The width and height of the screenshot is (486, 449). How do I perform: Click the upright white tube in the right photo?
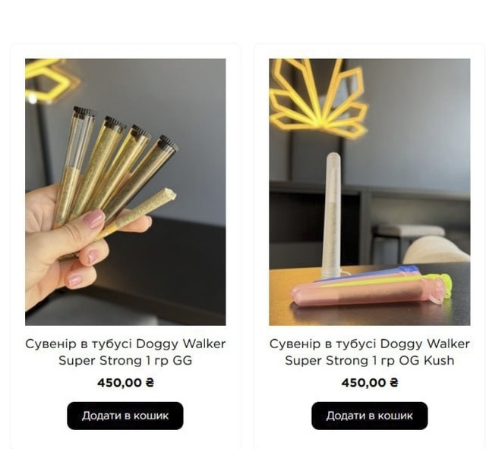pyautogui.click(x=332, y=215)
